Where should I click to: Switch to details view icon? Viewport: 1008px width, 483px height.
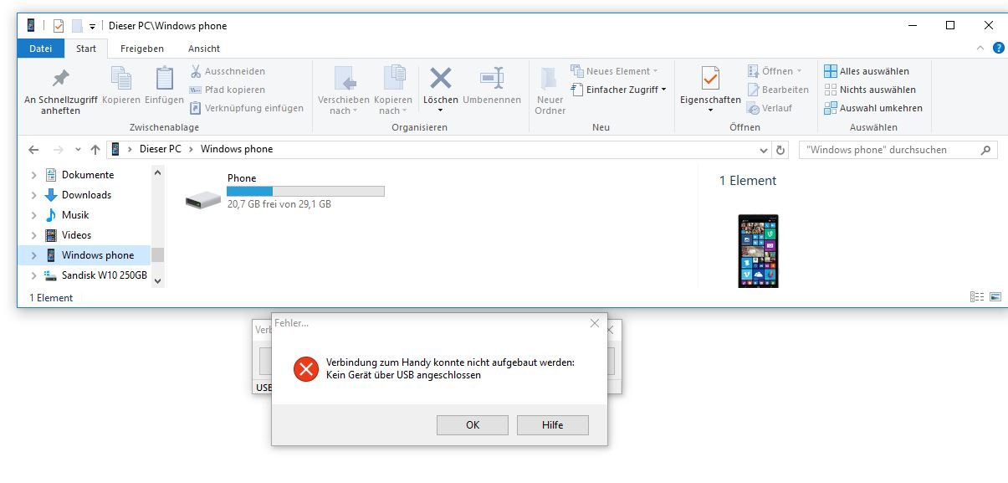(976, 297)
